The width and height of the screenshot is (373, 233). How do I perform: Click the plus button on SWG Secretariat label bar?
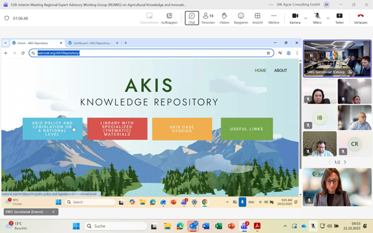click(x=53, y=212)
